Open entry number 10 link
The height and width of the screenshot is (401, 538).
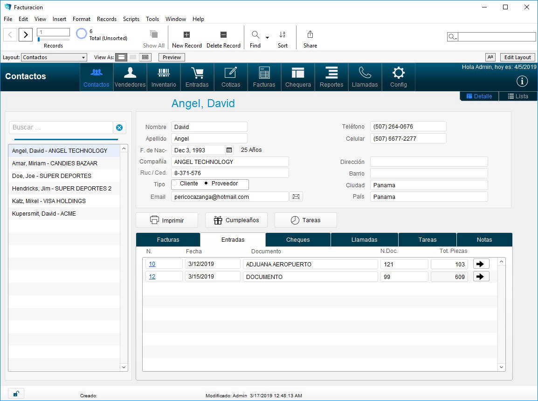[x=152, y=264]
